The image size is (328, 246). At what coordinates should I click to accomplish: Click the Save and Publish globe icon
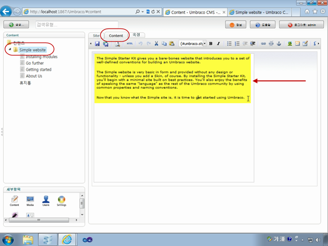click(x=106, y=44)
